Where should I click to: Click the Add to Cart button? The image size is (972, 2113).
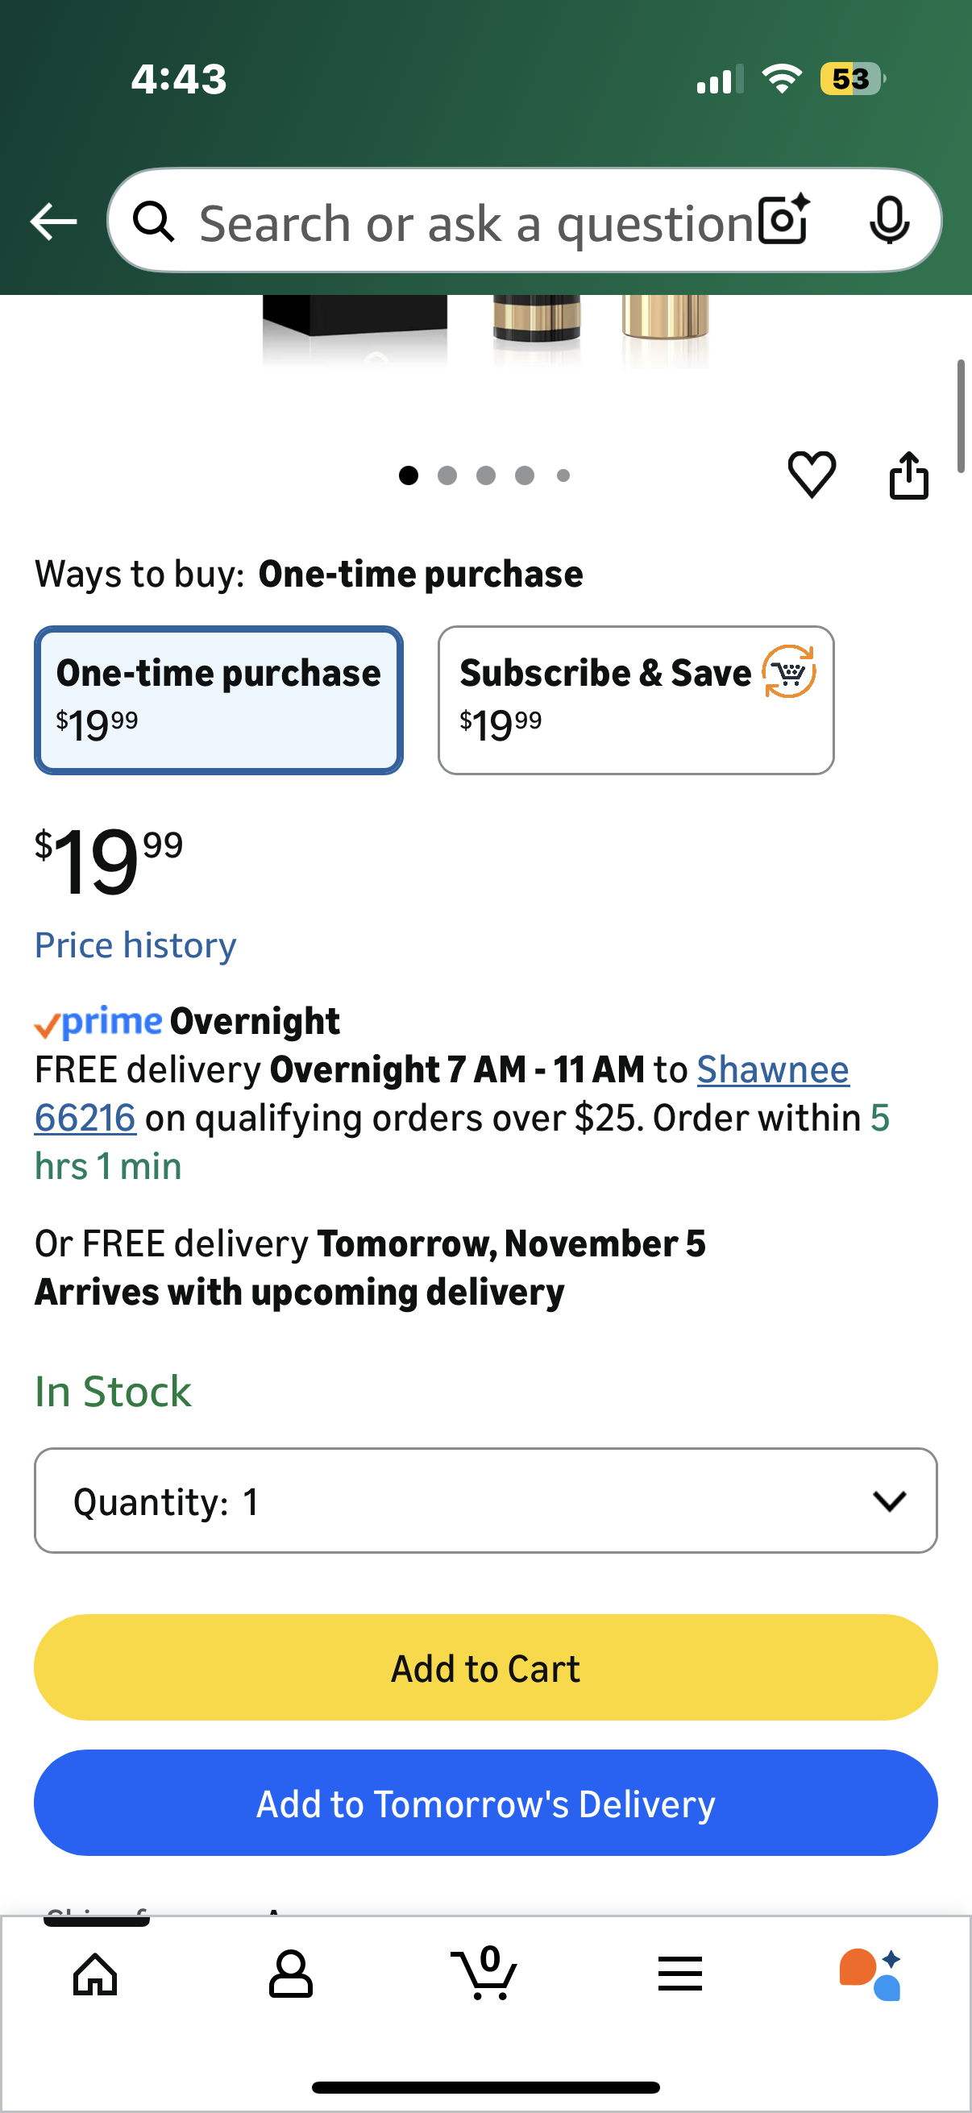click(x=485, y=1667)
